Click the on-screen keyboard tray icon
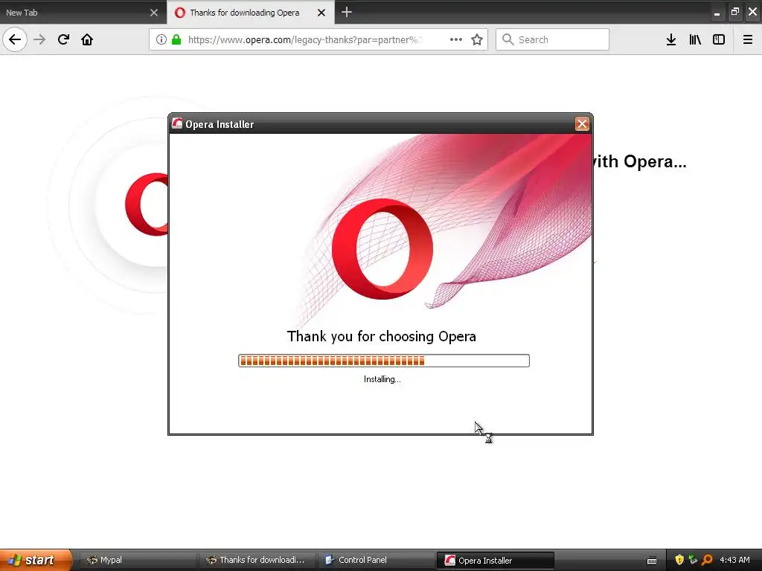Image resolution: width=762 pixels, height=571 pixels. (x=652, y=561)
